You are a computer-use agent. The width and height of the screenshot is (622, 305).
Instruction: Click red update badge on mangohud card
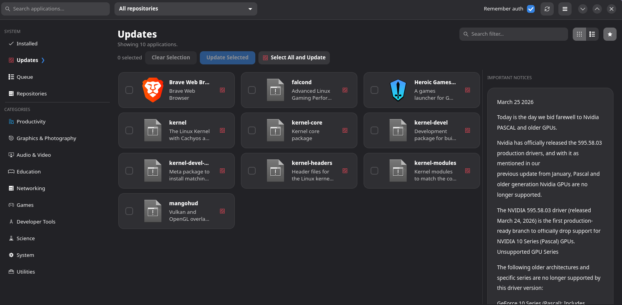coord(222,211)
